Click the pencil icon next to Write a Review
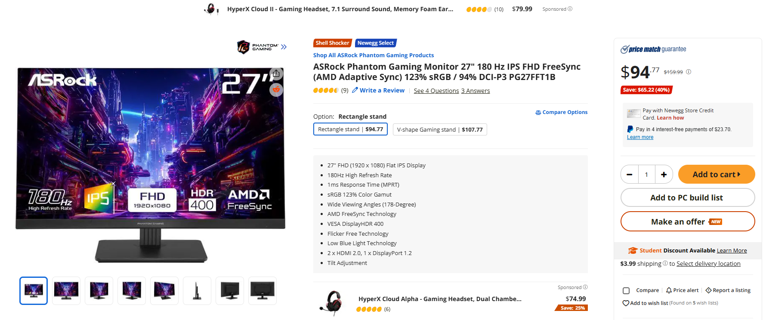The height and width of the screenshot is (320, 763). pos(355,90)
